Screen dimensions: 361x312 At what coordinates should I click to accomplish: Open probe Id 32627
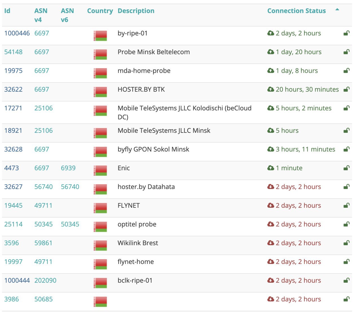tap(13, 187)
